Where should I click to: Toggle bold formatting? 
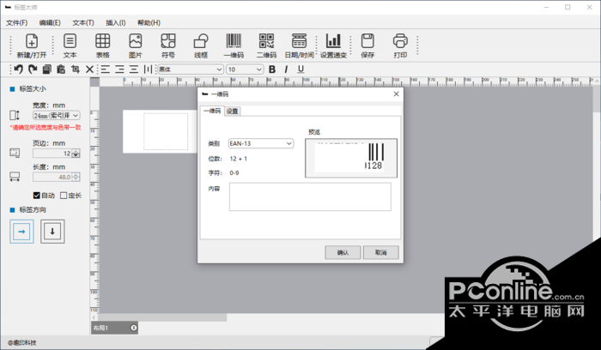click(x=272, y=69)
